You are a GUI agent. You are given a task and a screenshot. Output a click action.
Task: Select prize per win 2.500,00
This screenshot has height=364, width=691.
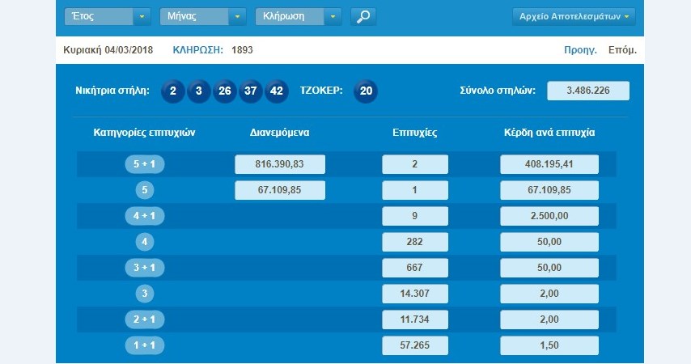(549, 216)
